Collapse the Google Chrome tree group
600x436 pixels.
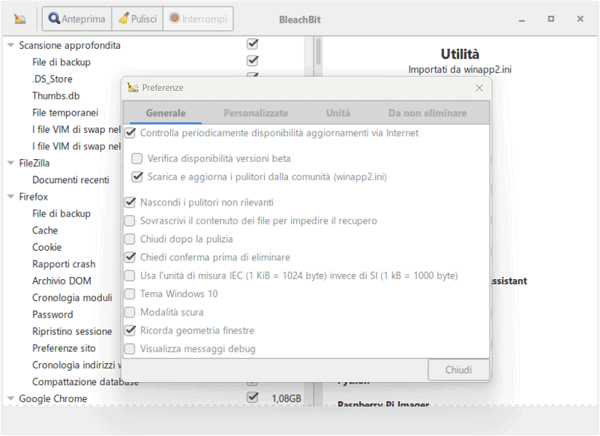(x=10, y=398)
